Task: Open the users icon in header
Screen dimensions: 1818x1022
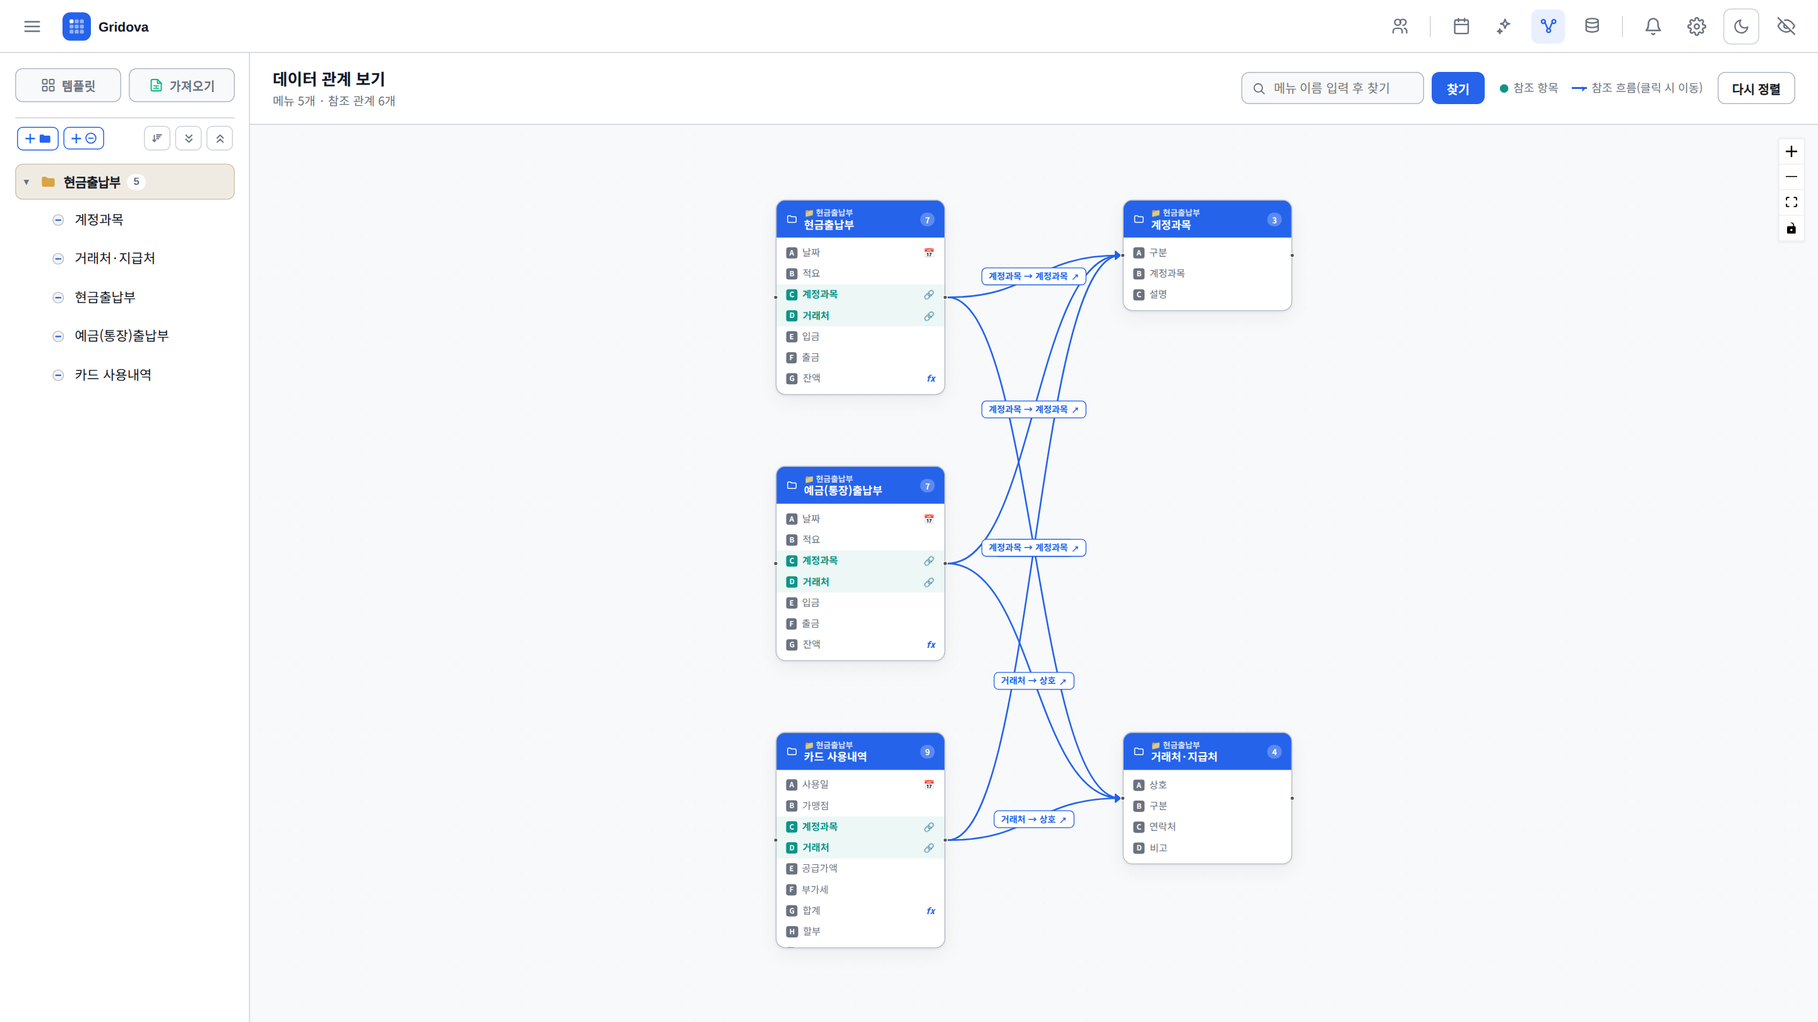Action: tap(1399, 26)
